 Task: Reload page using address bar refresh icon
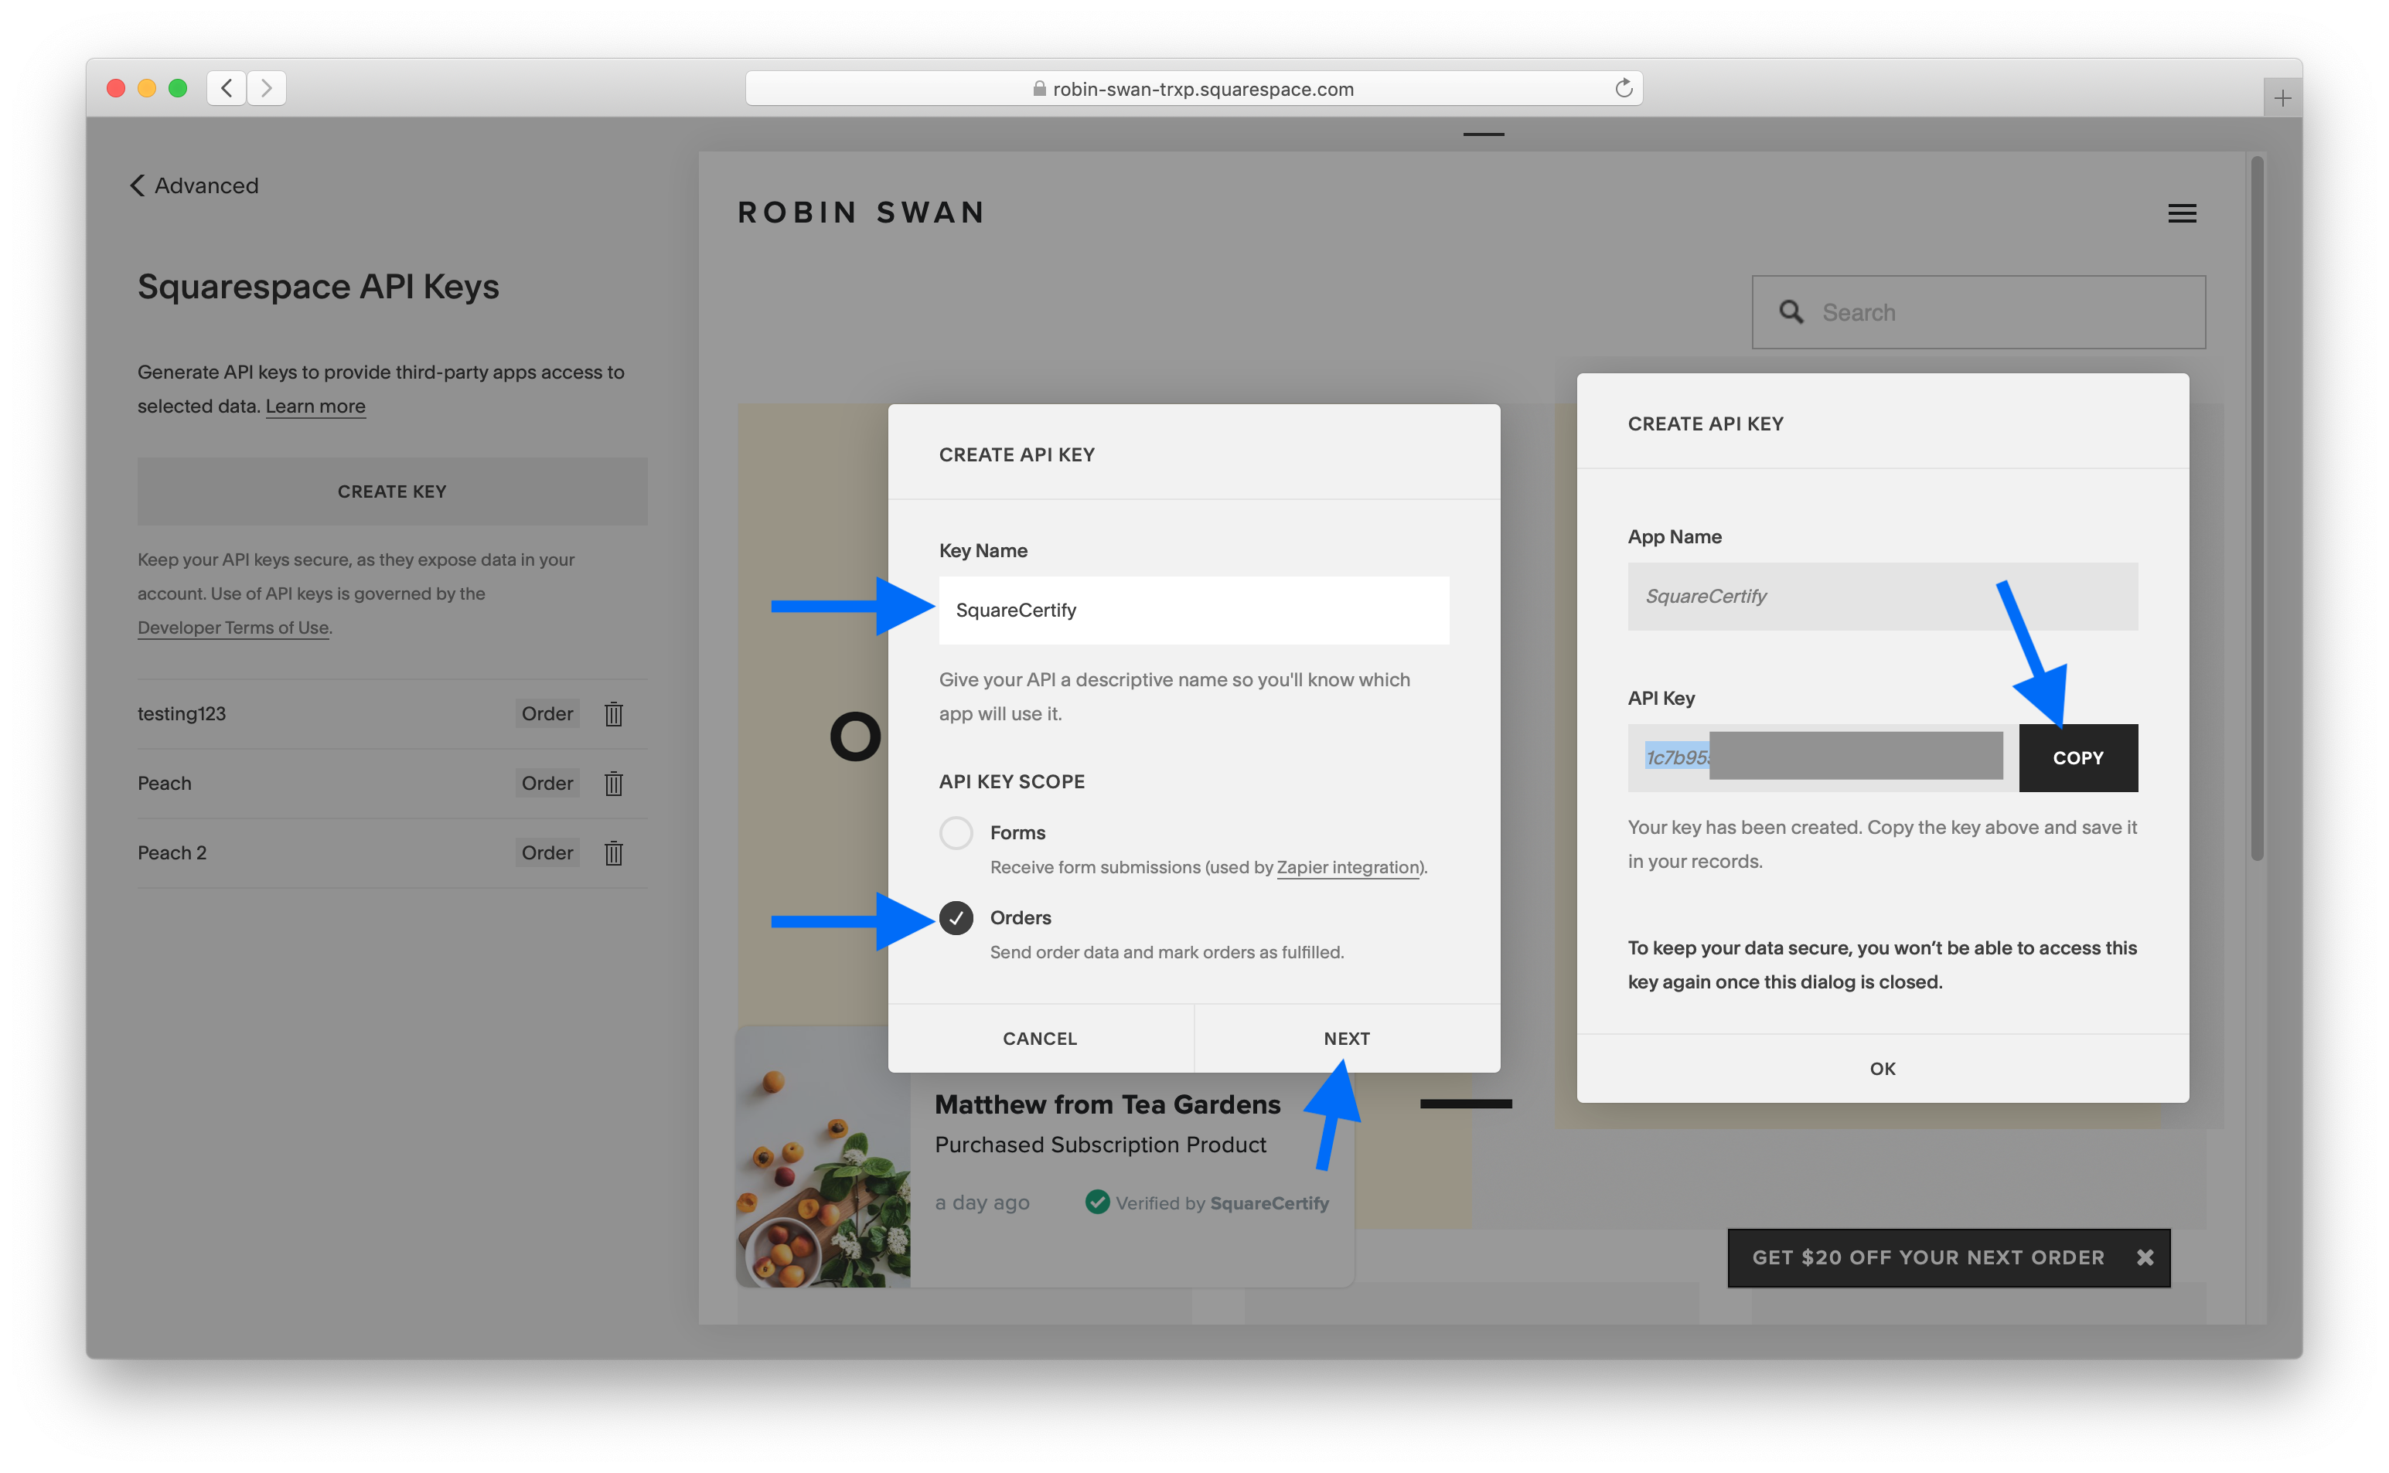(1623, 89)
